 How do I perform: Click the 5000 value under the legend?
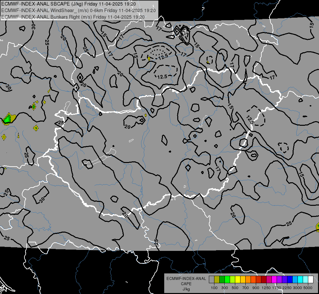tap(308, 288)
